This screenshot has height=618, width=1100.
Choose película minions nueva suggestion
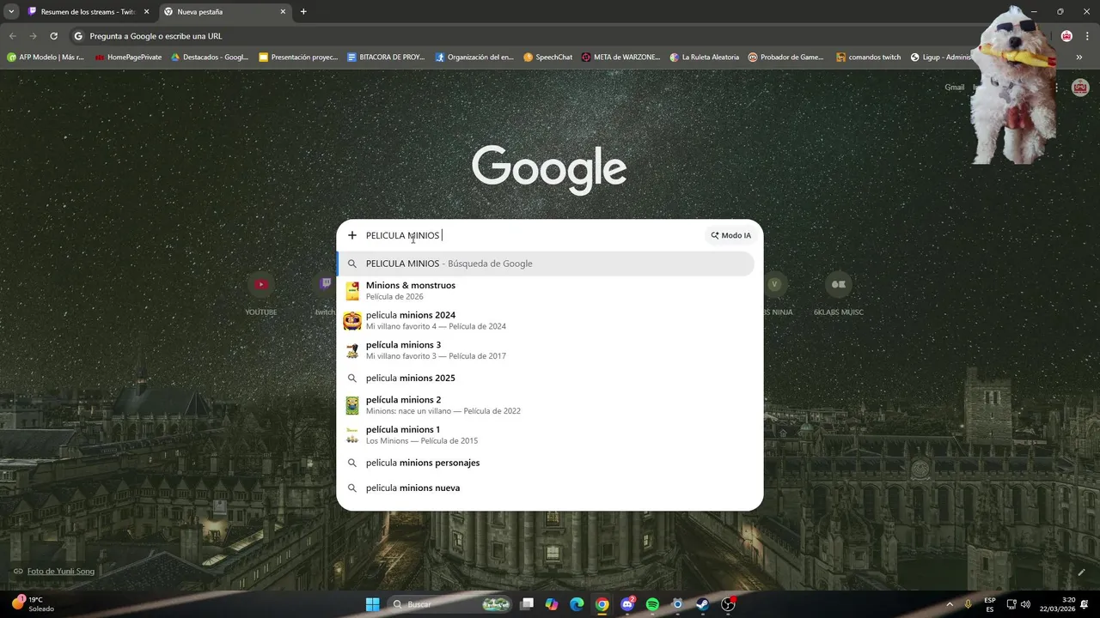pyautogui.click(x=547, y=488)
